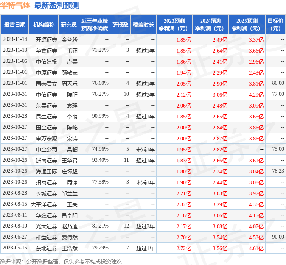Click the 2025预测净利润 column header
Viewport: 286px width, 265px height.
(247, 25)
